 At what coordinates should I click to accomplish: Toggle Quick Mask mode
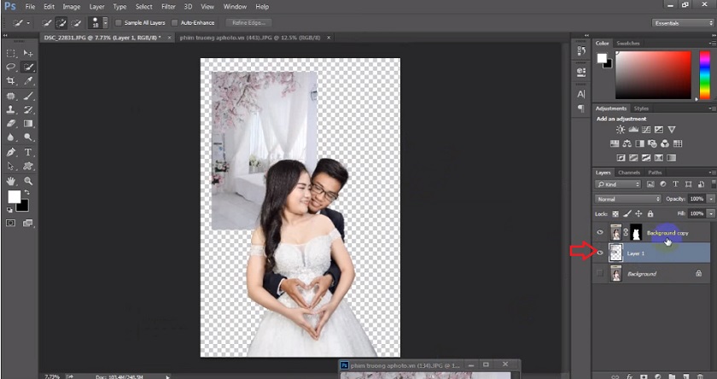10,223
